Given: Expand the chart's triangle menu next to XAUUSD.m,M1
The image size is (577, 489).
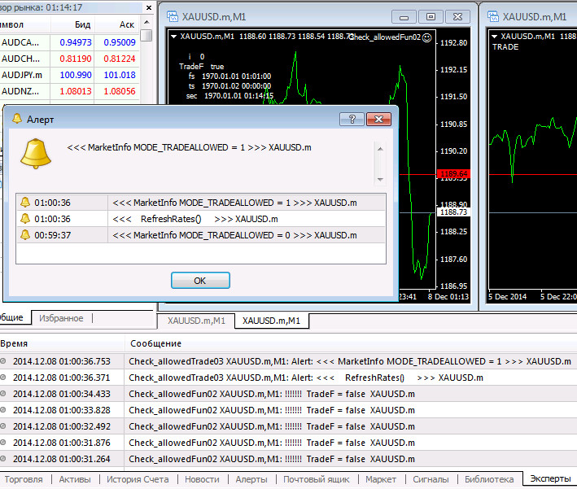Looking at the screenshot, I should click(173, 37).
